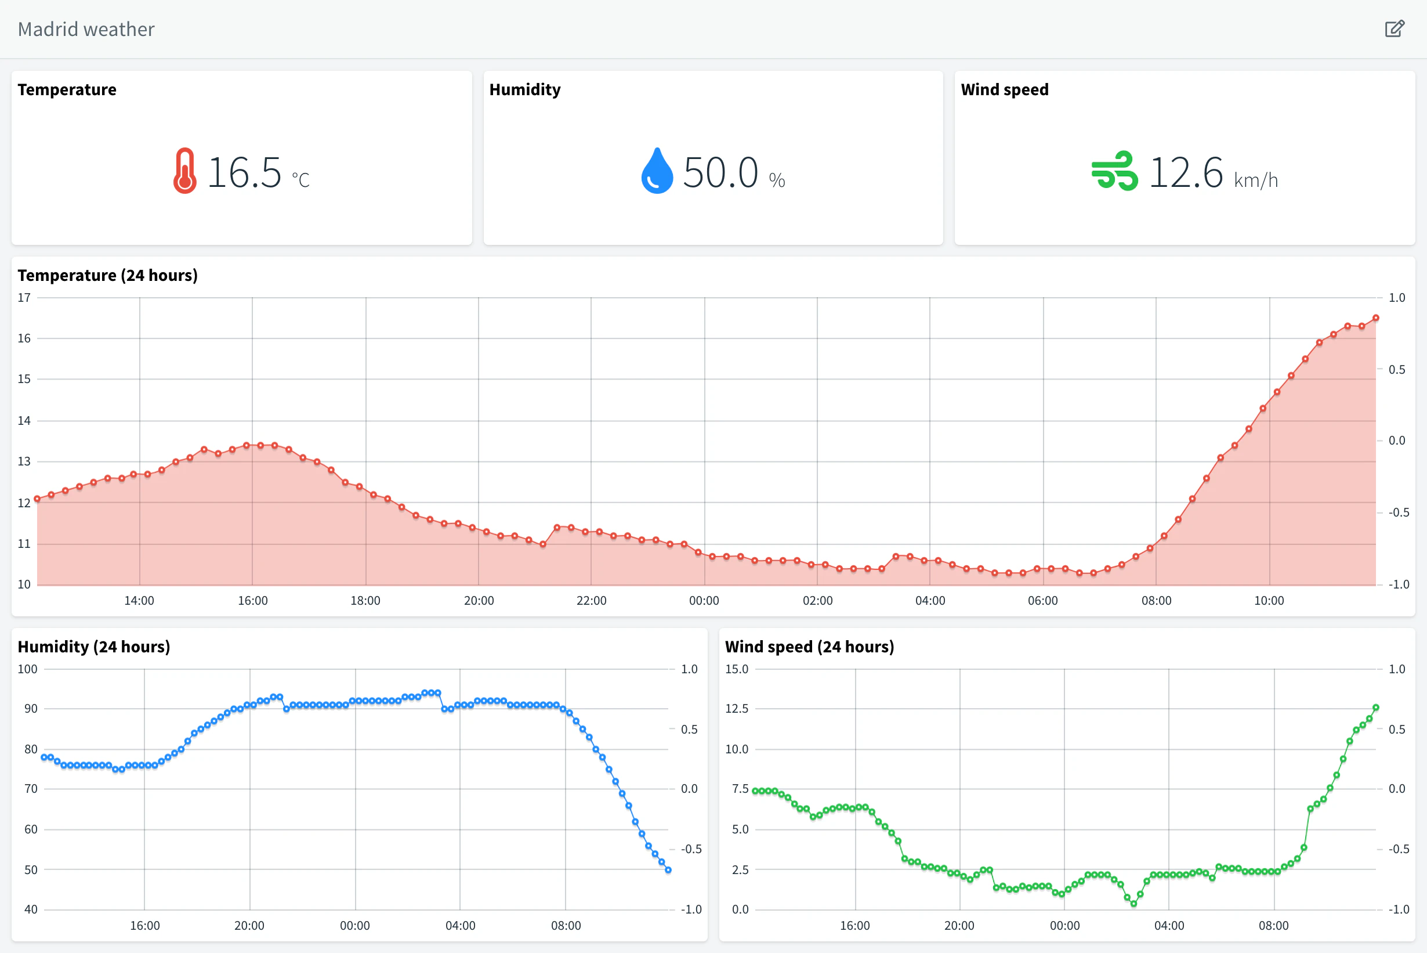Click the 16.5 °C temperature value

pyautogui.click(x=258, y=172)
